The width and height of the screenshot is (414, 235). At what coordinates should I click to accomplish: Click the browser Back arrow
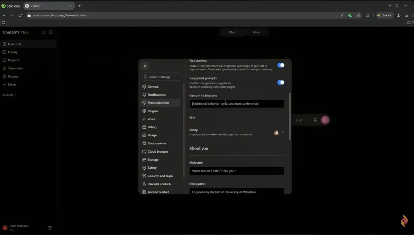pos(4,15)
